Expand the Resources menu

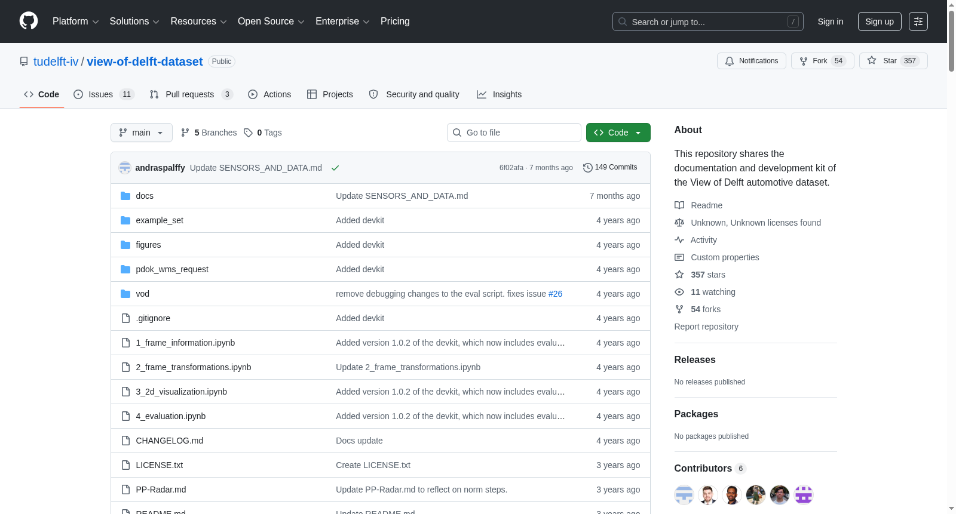[199, 21]
